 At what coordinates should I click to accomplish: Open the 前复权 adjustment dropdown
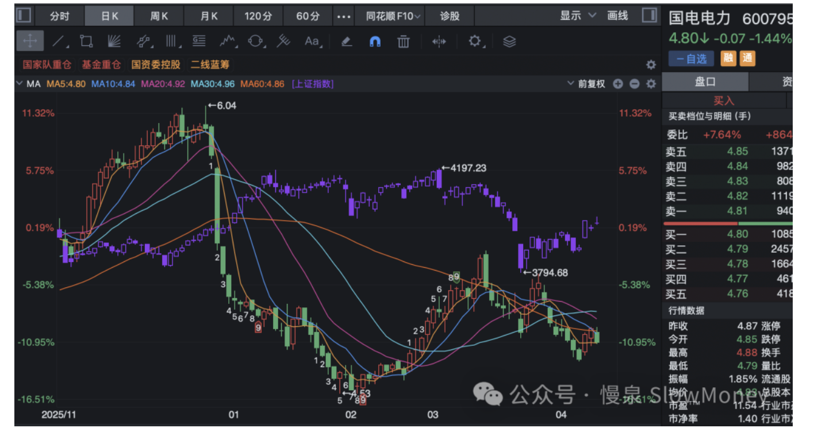tap(586, 84)
